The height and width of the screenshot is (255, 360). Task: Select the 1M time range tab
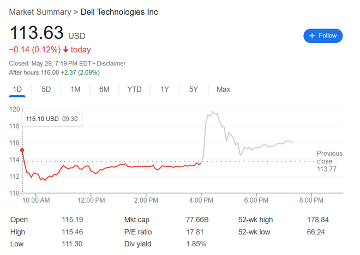pos(75,89)
